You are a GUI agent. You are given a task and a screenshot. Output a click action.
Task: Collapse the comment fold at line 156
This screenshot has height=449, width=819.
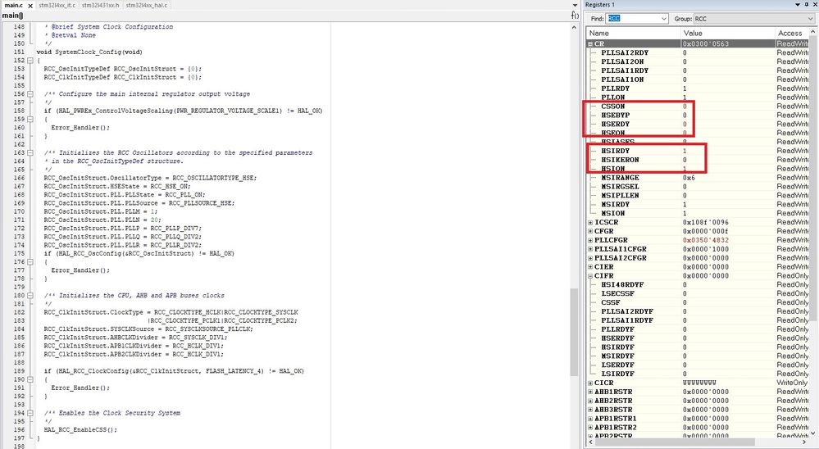[x=31, y=94]
